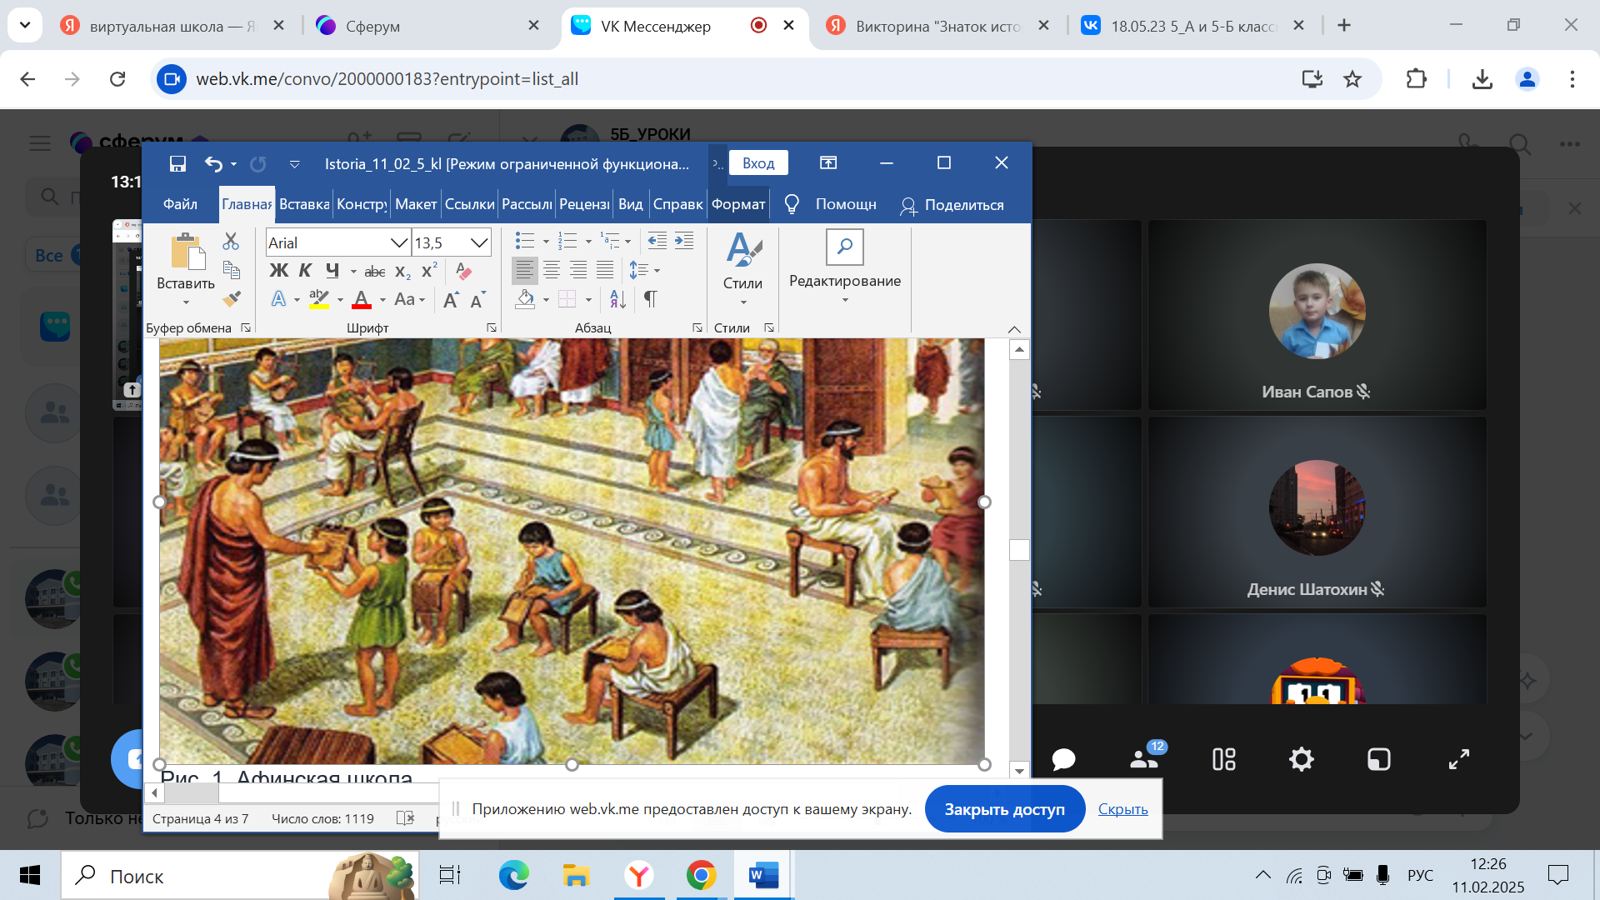Screen dimensions: 1600x900
Task: Apply subscript formatting
Action: (402, 271)
